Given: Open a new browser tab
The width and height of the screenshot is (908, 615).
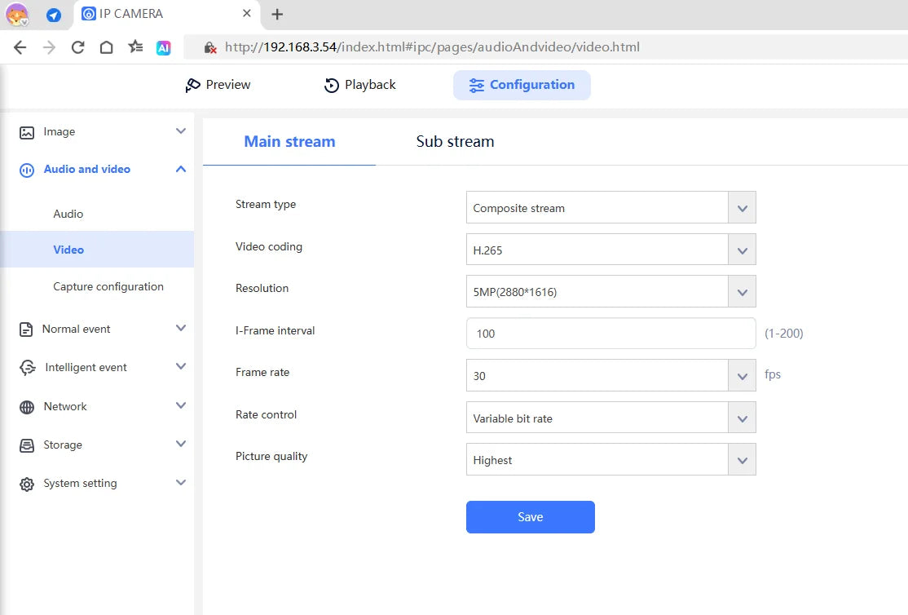Looking at the screenshot, I should point(277,15).
